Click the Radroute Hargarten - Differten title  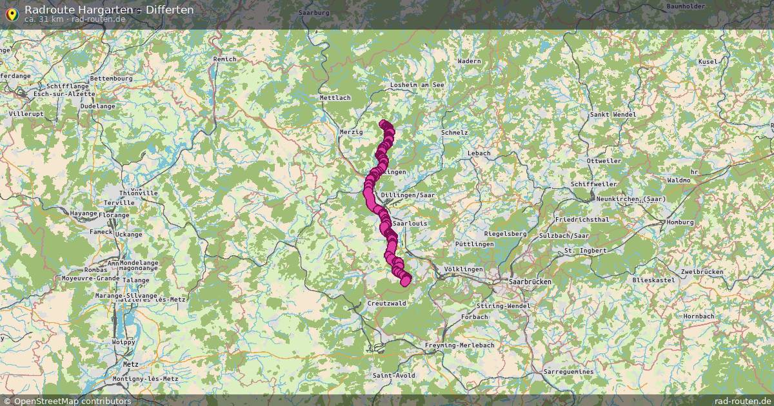pos(109,10)
